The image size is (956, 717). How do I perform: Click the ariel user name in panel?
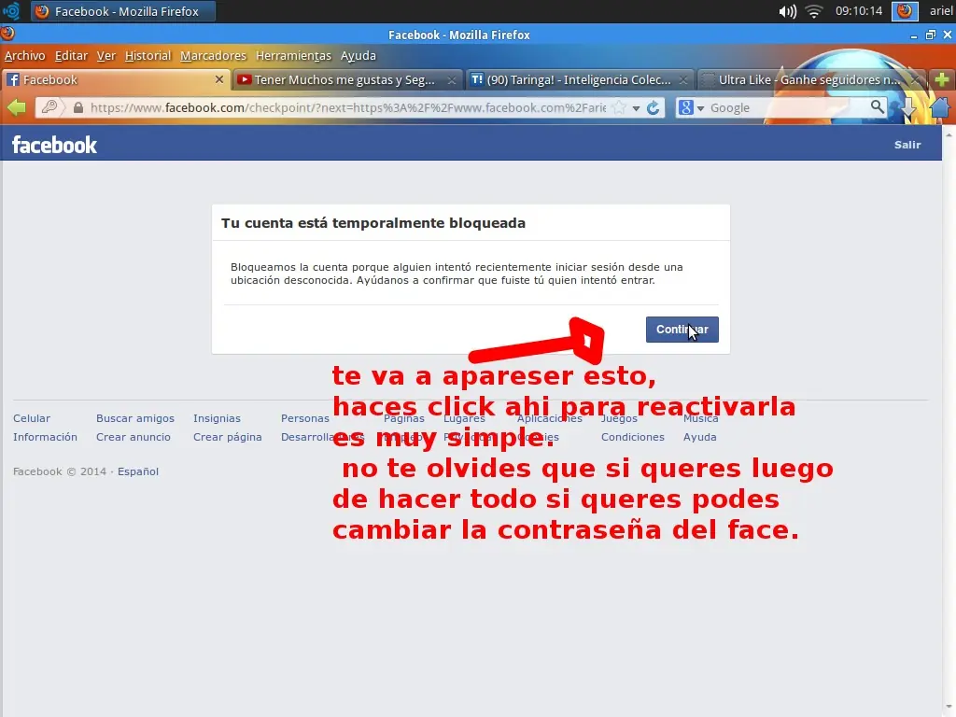click(x=941, y=11)
